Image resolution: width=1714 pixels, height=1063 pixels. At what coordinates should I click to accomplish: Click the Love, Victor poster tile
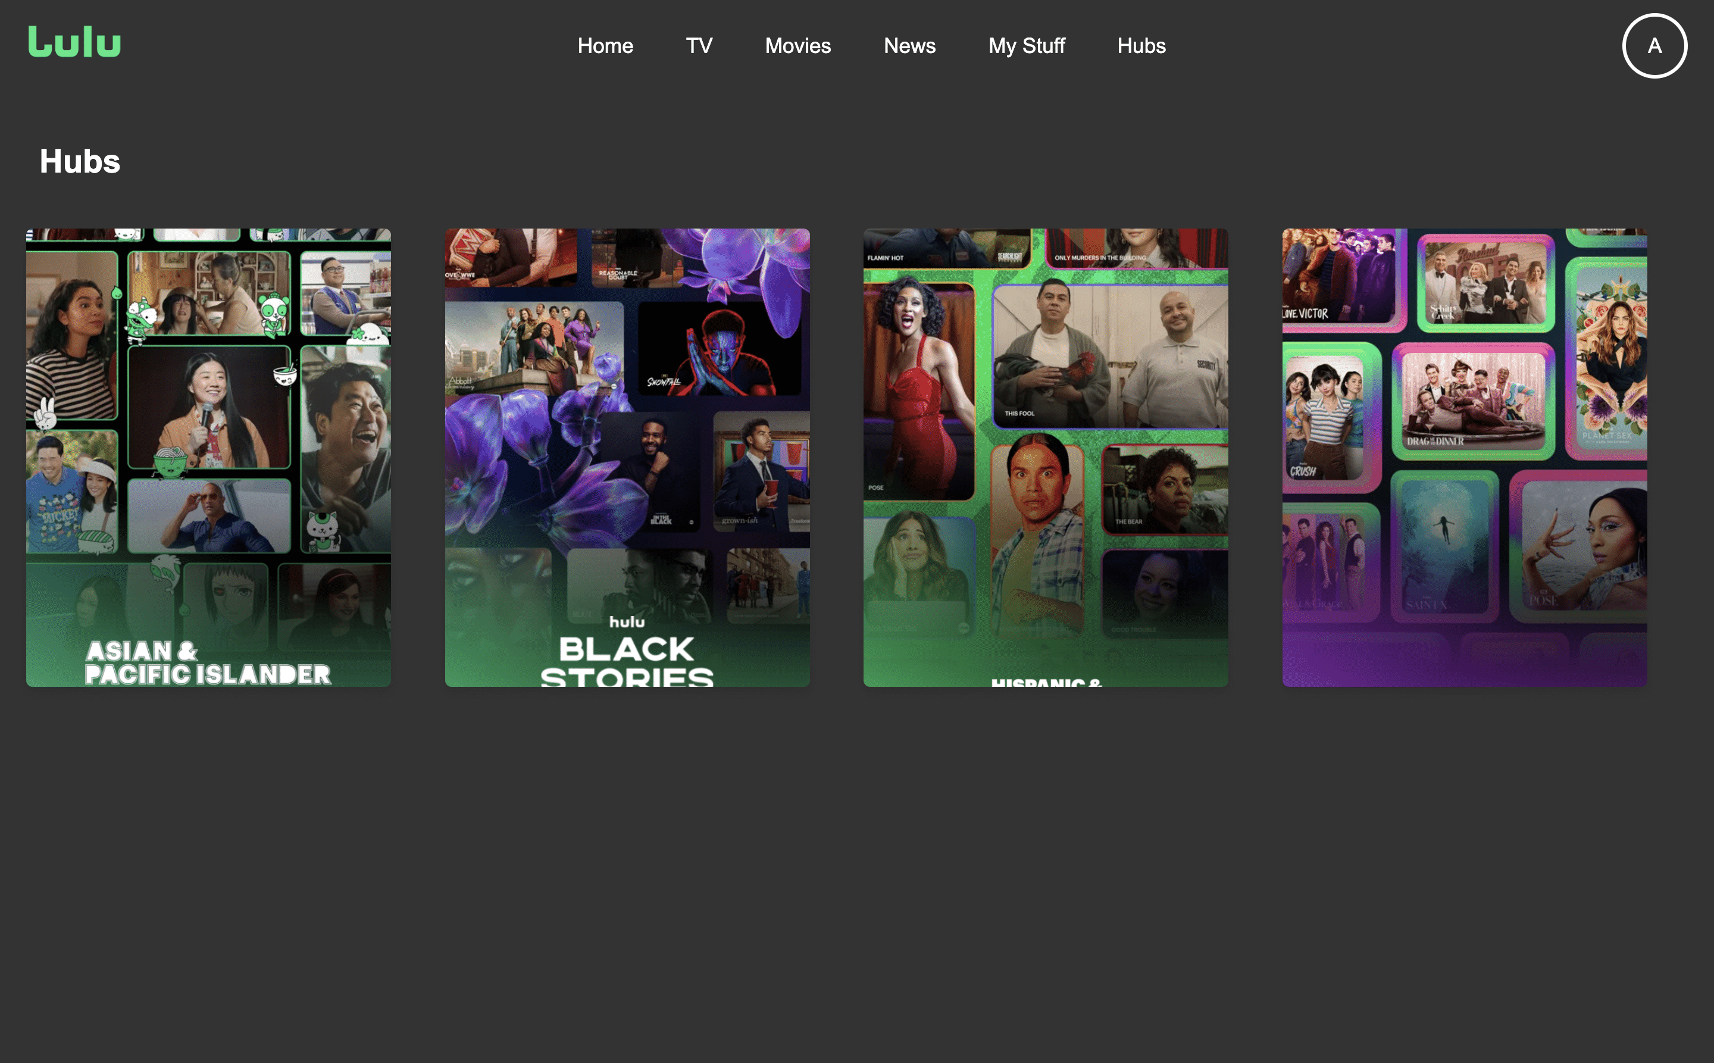[x=1339, y=277]
